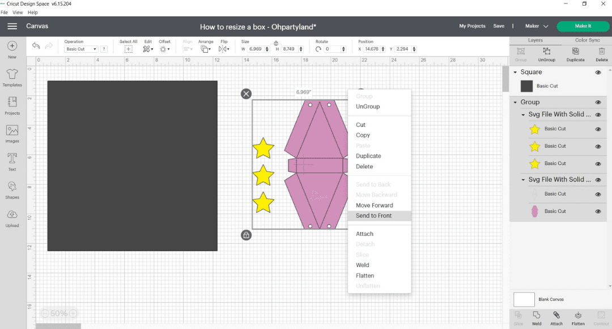Click Delete in Layers panel toolbar

[x=601, y=54]
